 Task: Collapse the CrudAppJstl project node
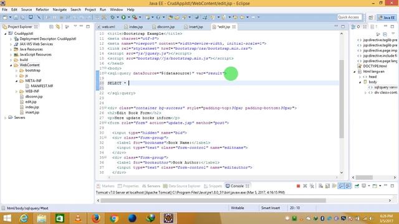[6, 34]
